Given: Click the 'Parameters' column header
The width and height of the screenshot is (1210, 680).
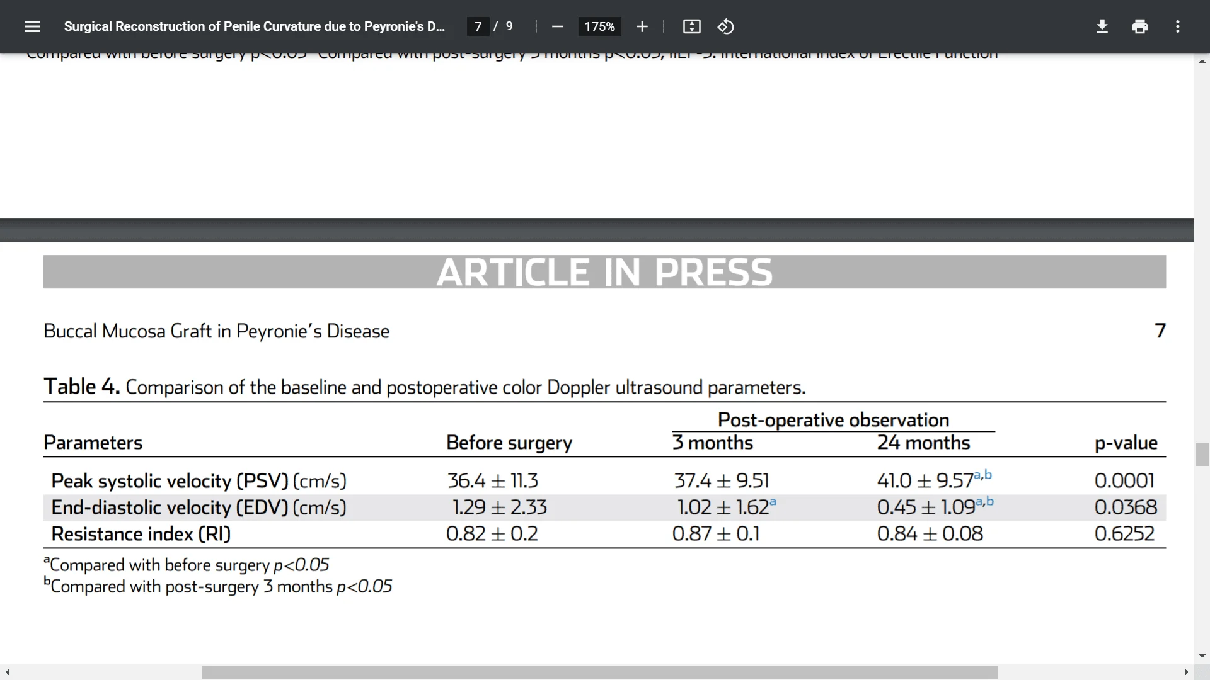Looking at the screenshot, I should point(93,443).
